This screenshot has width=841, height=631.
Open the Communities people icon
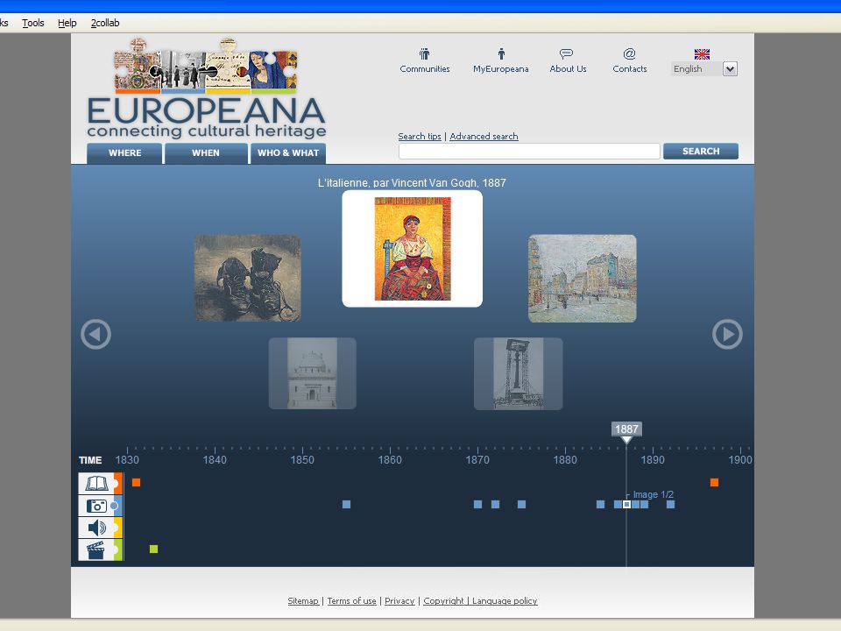click(424, 53)
